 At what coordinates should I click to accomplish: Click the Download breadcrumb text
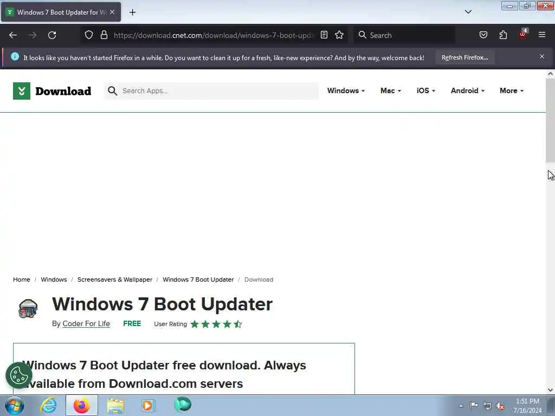259,279
